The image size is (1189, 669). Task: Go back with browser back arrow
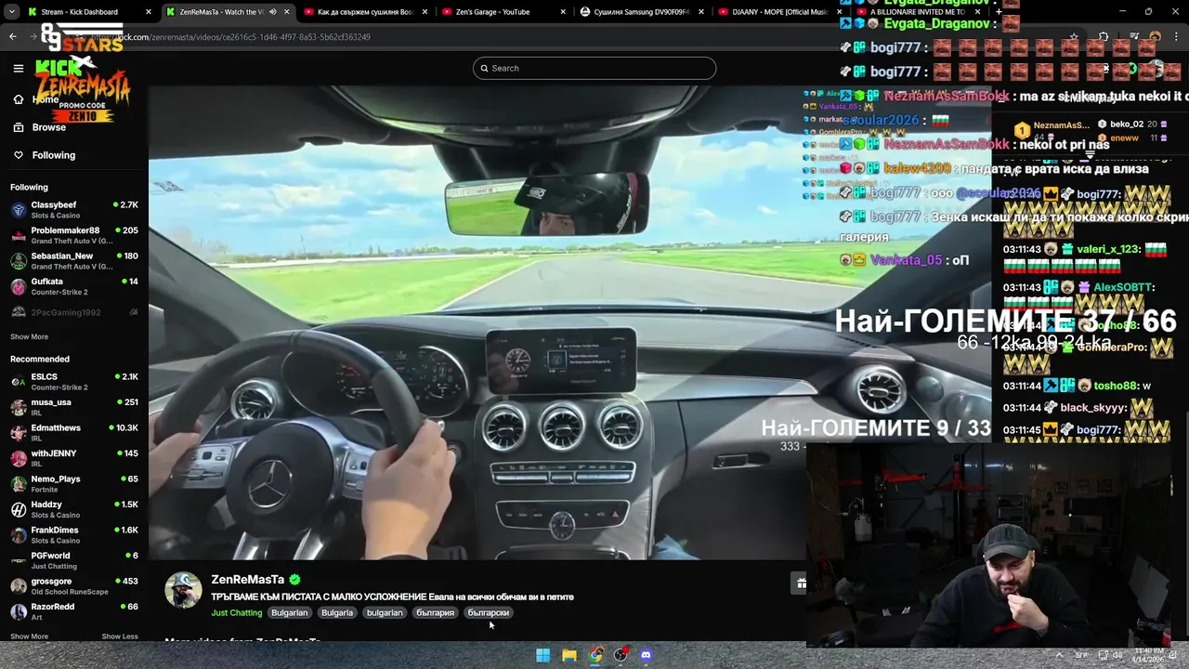point(13,36)
